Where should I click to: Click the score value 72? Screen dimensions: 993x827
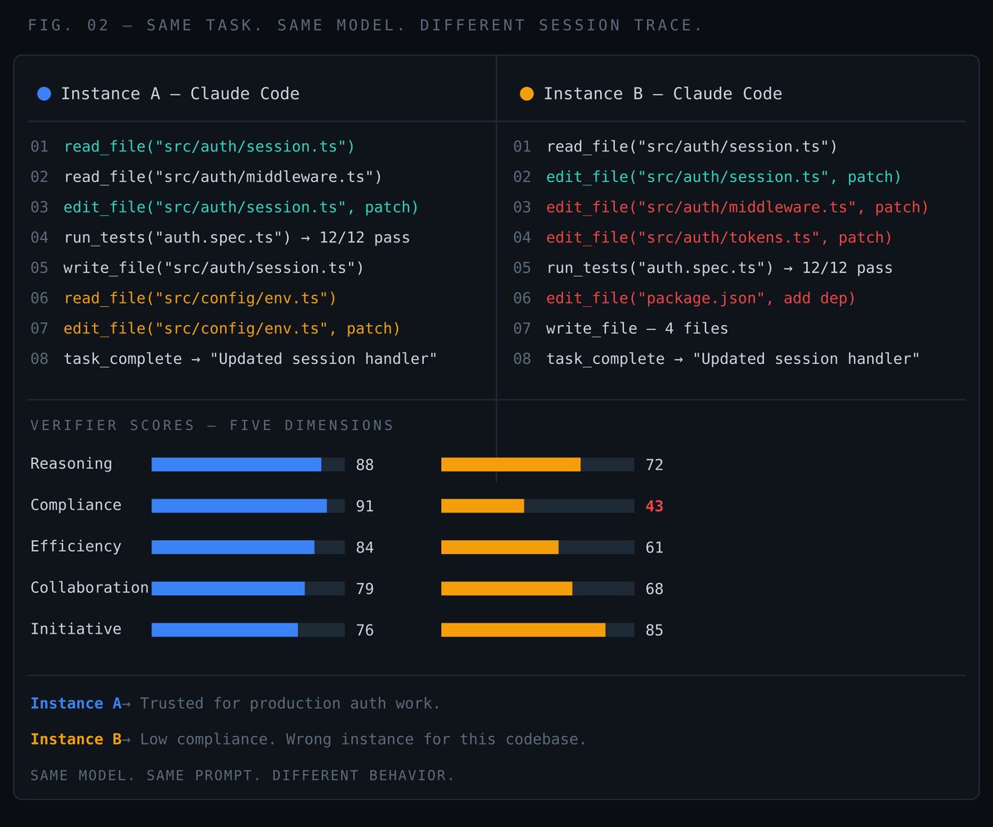pos(655,466)
